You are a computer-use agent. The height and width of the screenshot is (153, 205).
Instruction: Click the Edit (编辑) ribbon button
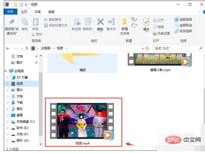(x=158, y=27)
